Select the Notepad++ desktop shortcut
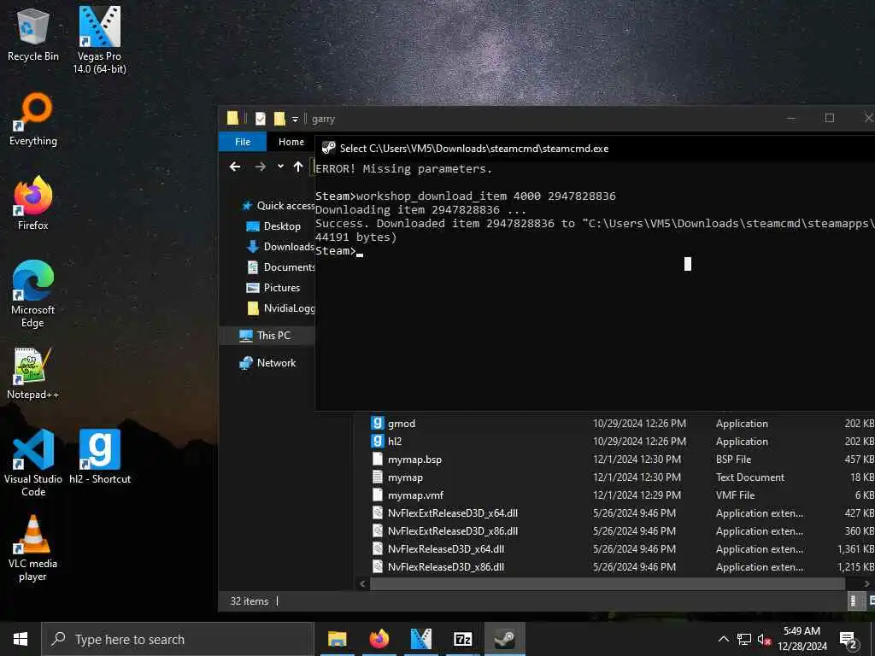Image resolution: width=875 pixels, height=656 pixels. point(33,373)
